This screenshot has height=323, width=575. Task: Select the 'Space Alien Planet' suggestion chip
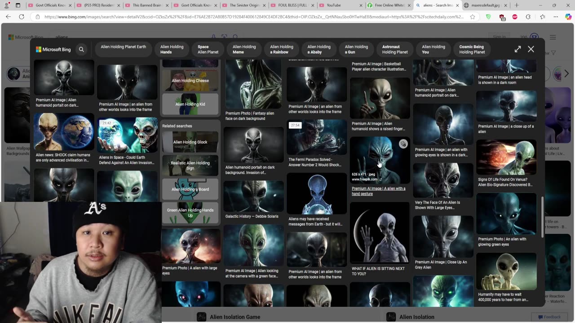coord(208,49)
